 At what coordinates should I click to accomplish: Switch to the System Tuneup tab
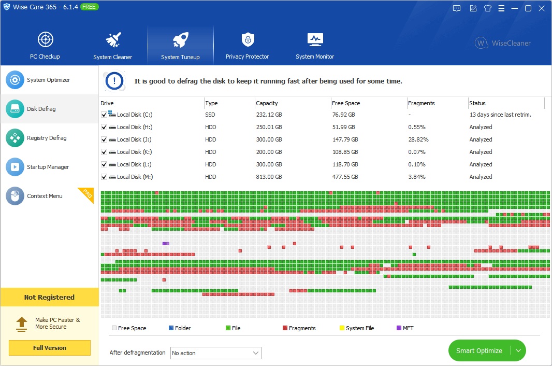click(180, 45)
